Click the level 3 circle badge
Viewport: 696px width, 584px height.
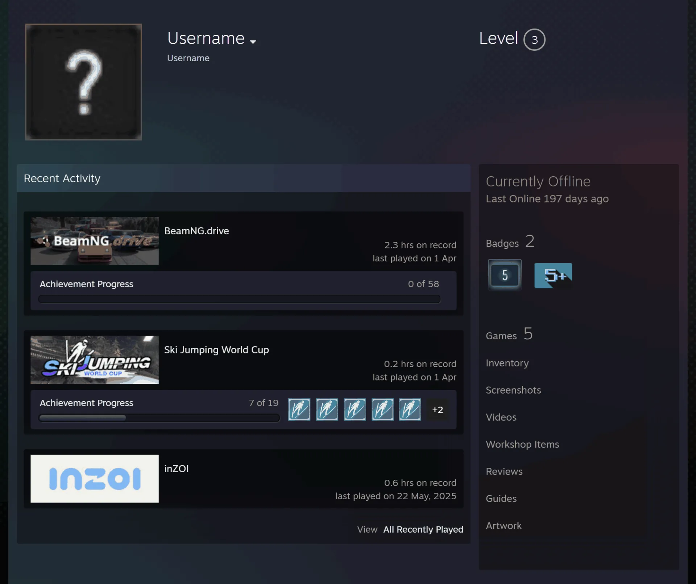534,39
